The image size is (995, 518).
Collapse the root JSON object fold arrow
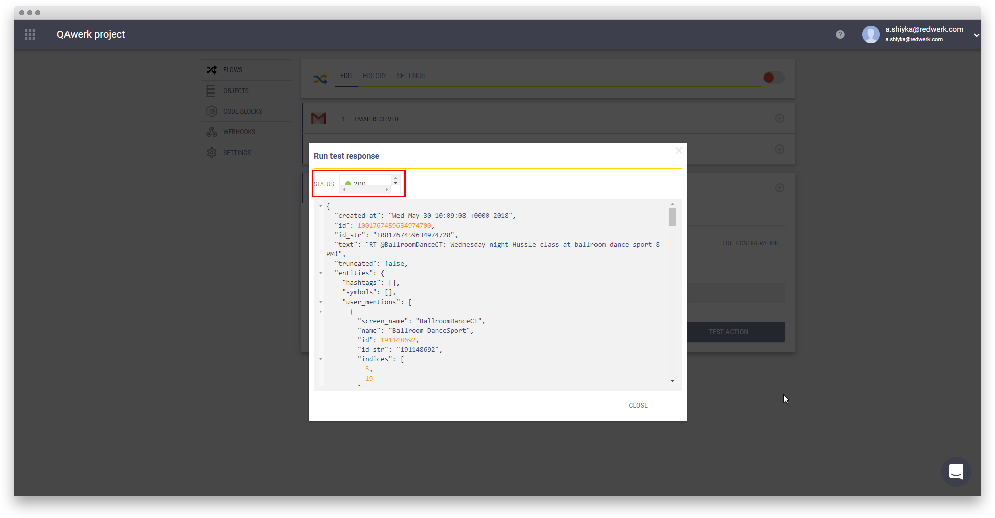(x=320, y=206)
